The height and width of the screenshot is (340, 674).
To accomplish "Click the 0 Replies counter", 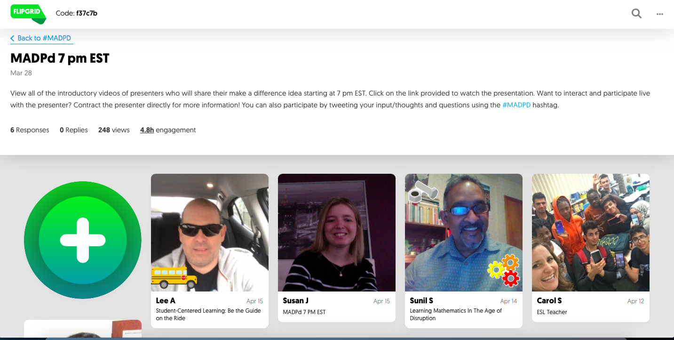I will click(73, 130).
